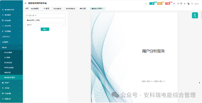Click the thermometer icon in sidebar

click(3, 31)
